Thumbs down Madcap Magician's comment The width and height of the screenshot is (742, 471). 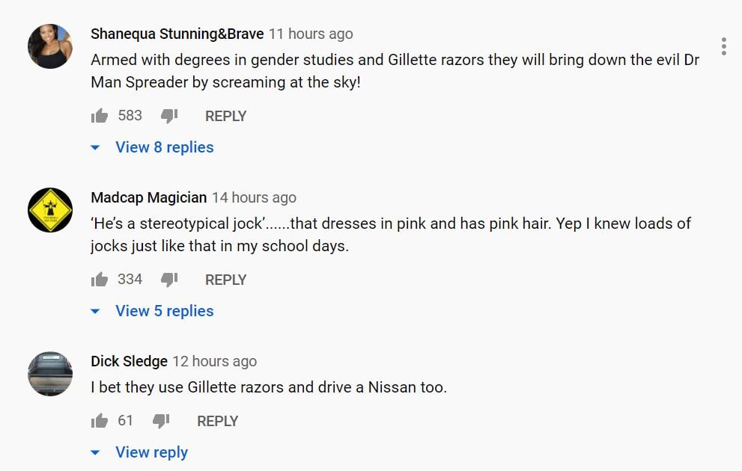170,280
